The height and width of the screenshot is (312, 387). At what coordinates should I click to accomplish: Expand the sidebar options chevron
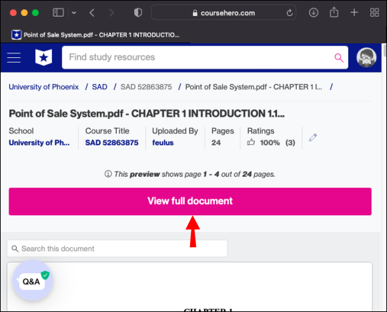[x=74, y=13]
